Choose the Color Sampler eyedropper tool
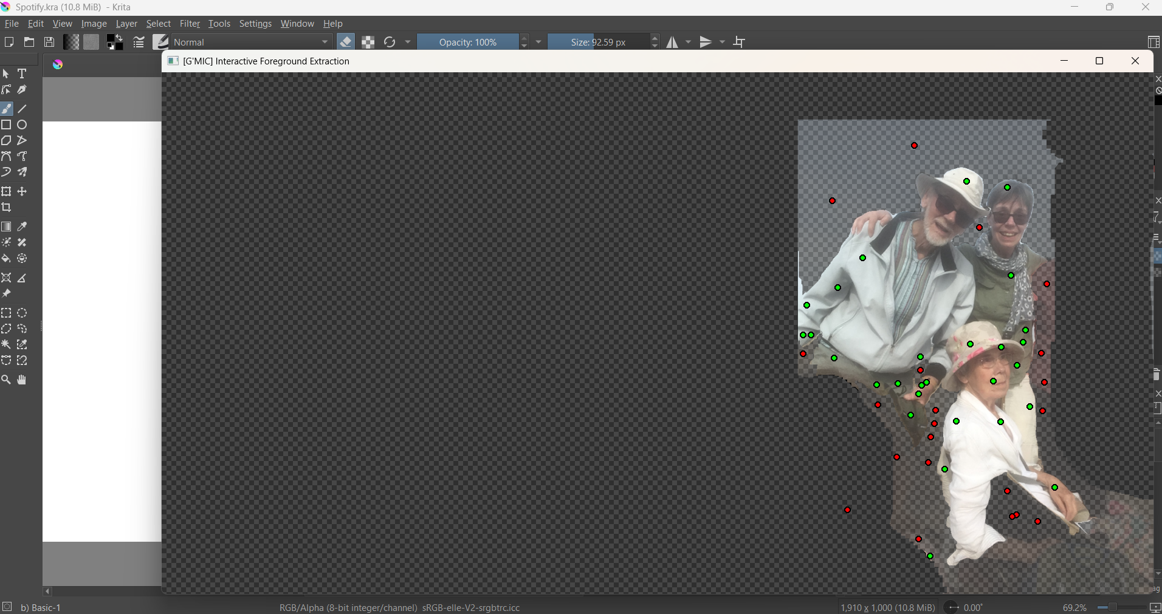Viewport: 1162px width, 614px height. coord(22,227)
